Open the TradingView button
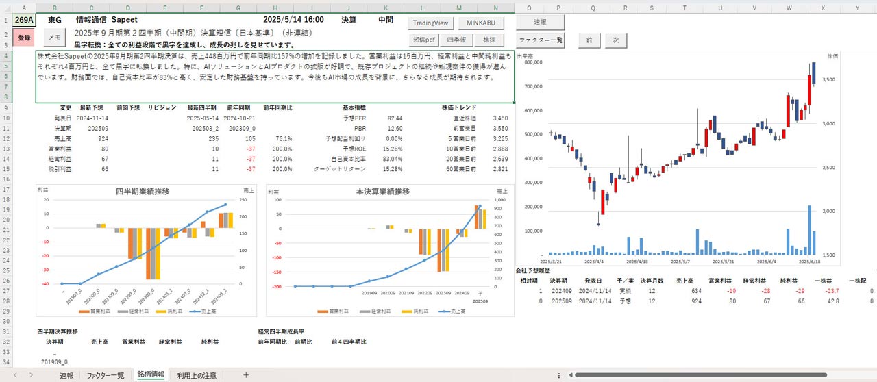Image resolution: width=877 pixels, height=382 pixels. tap(430, 23)
